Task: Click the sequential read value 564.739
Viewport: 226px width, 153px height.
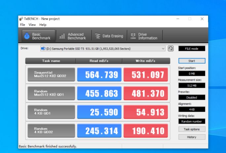Action: [x=99, y=75]
